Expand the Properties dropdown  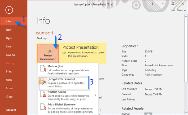[130, 46]
